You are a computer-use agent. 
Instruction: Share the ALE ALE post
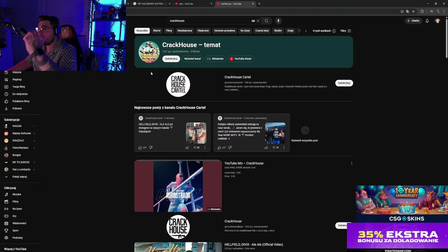coord(187,148)
